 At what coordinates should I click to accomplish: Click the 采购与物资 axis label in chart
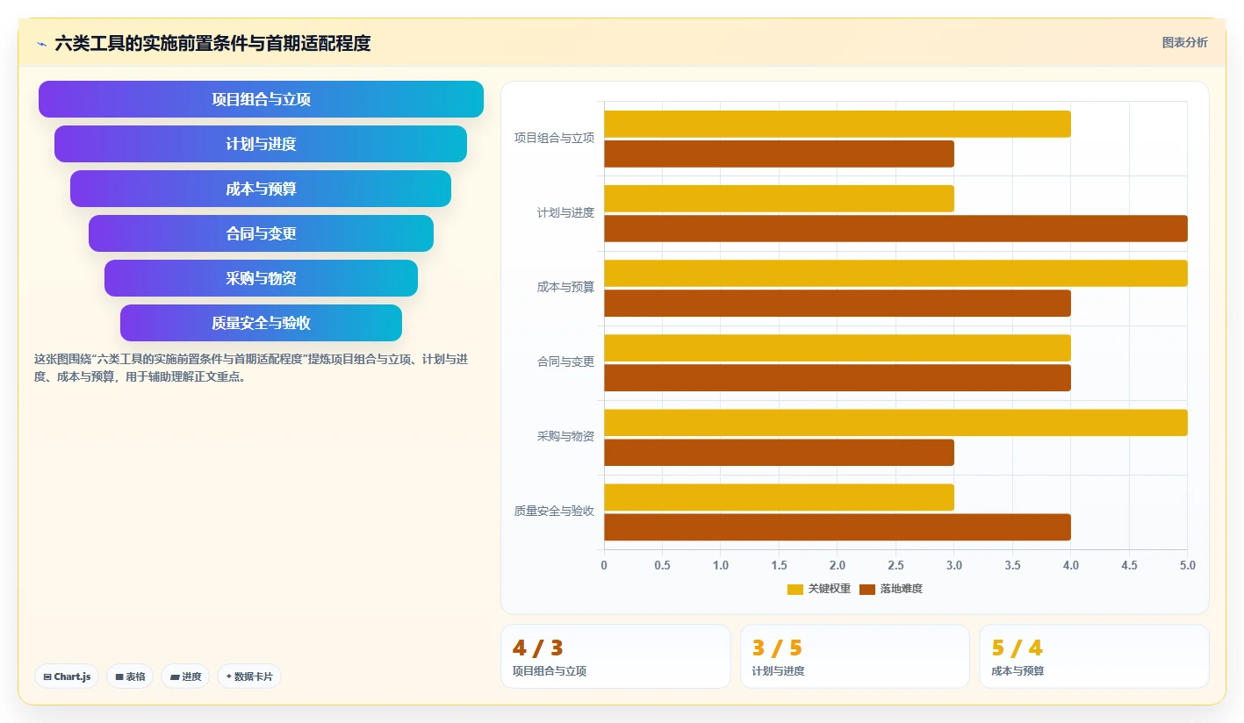(565, 436)
